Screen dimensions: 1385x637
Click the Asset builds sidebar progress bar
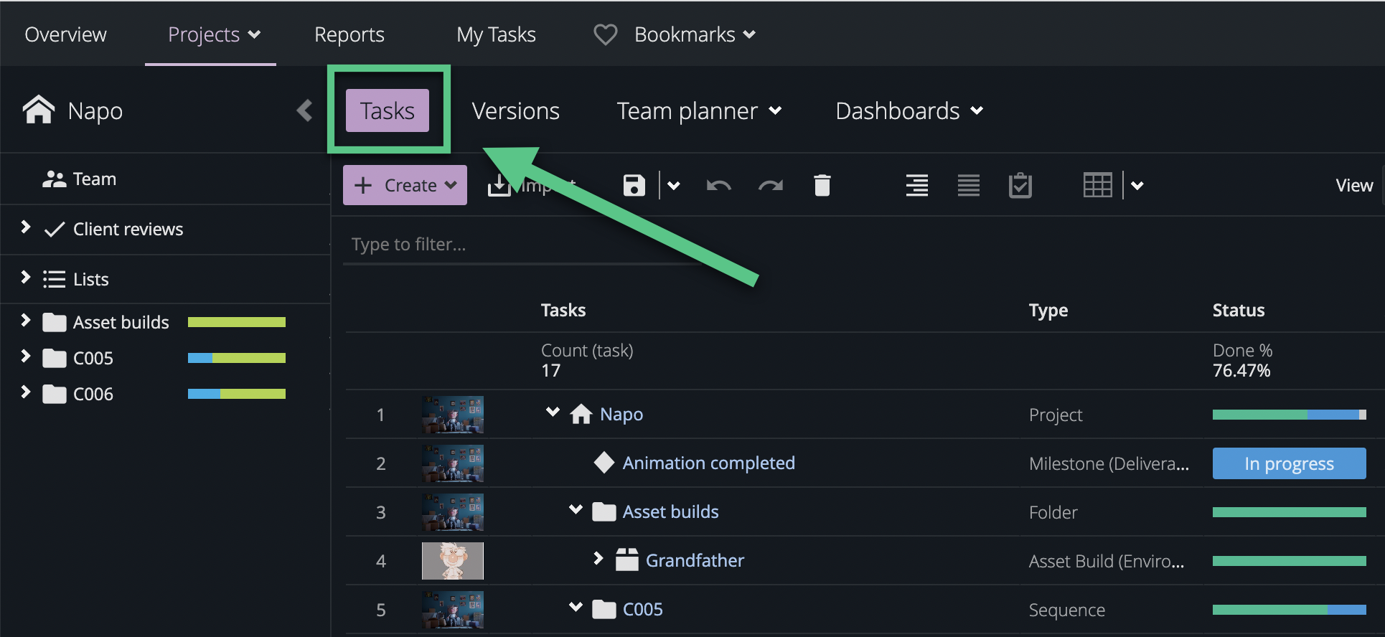pyautogui.click(x=237, y=322)
